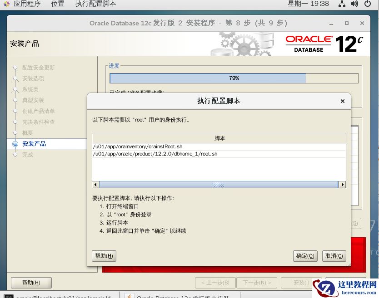Click instruction text 运行脚本
Image resolution: width=379 pixels, height=298 pixels.
117,222
